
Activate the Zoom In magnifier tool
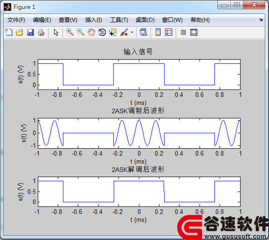point(70,32)
